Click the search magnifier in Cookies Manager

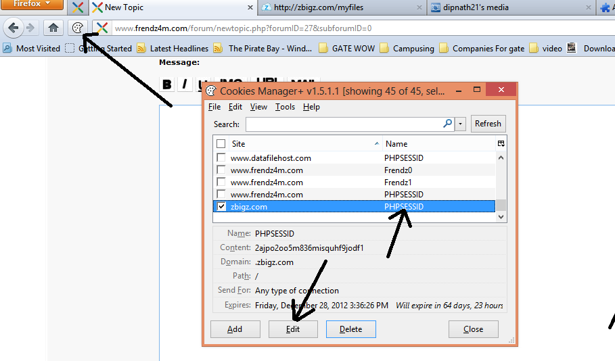pyautogui.click(x=447, y=124)
